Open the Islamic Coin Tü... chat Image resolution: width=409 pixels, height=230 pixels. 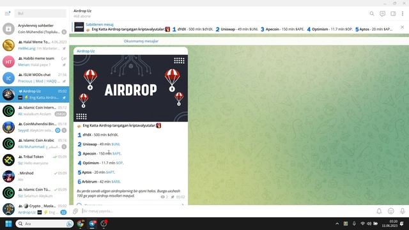pos(35,193)
